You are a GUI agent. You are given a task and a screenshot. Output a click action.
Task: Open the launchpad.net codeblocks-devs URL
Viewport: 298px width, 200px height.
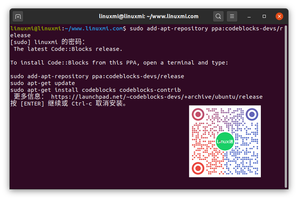click(157, 97)
